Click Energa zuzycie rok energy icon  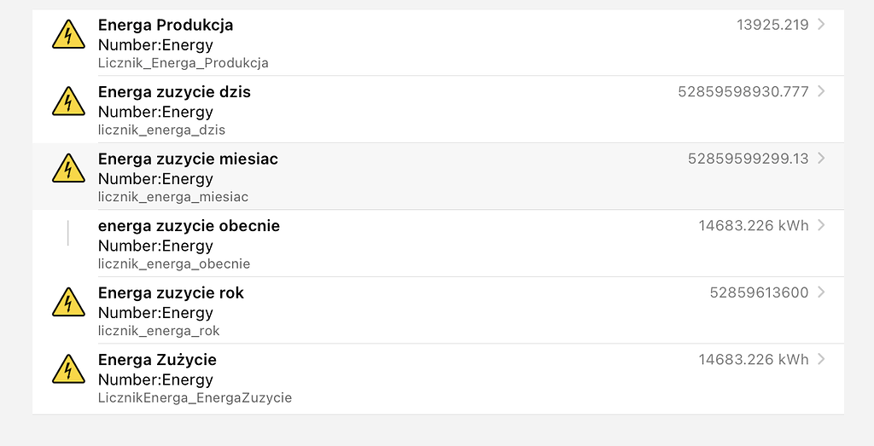click(68, 303)
